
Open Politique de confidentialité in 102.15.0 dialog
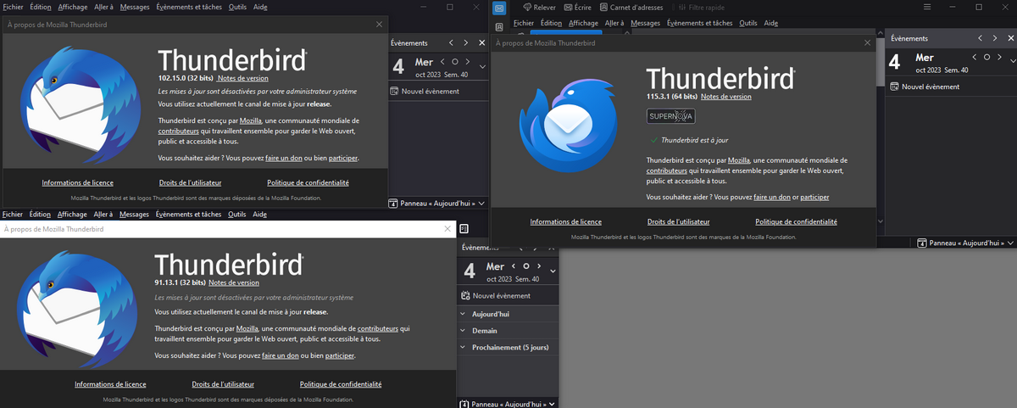(308, 182)
